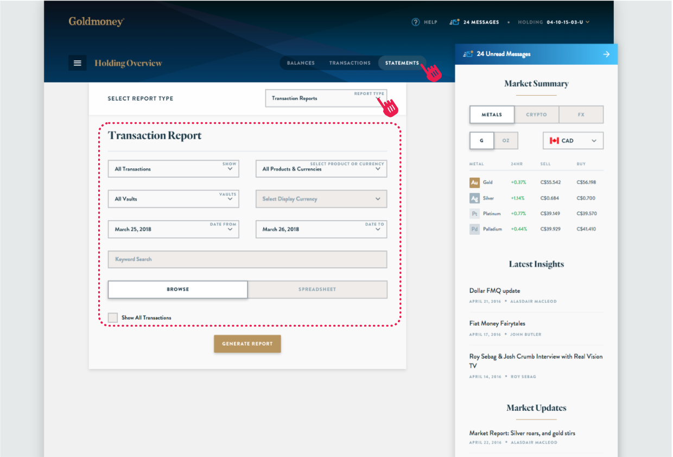The height and width of the screenshot is (457, 673).
Task: Switch weight unit to OZ
Action: [x=506, y=141]
